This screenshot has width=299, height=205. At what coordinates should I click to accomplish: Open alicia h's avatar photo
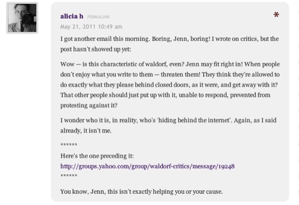[x=22, y=18]
